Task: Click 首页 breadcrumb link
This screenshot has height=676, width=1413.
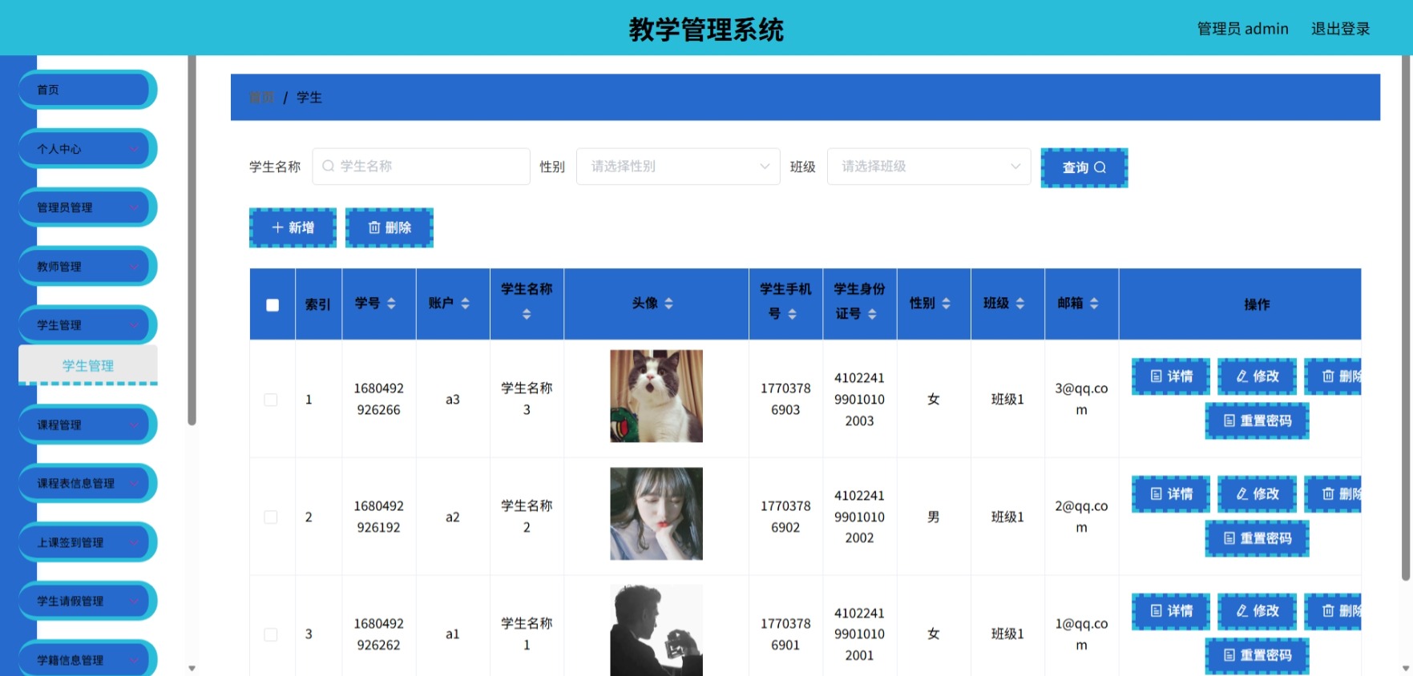Action: pyautogui.click(x=261, y=97)
